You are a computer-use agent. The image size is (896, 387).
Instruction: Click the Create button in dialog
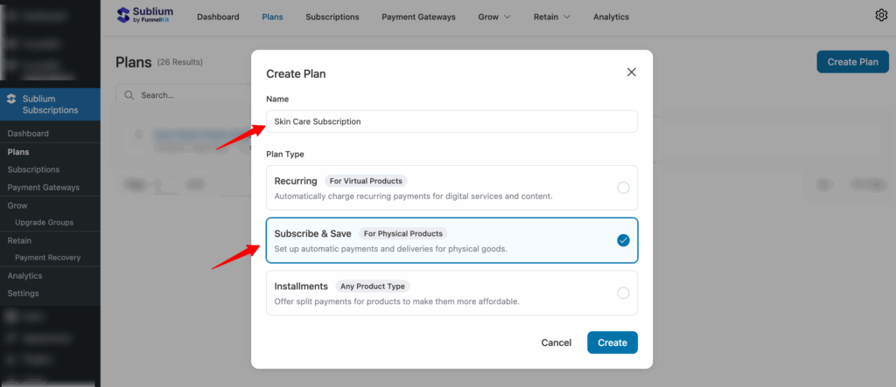tap(612, 342)
